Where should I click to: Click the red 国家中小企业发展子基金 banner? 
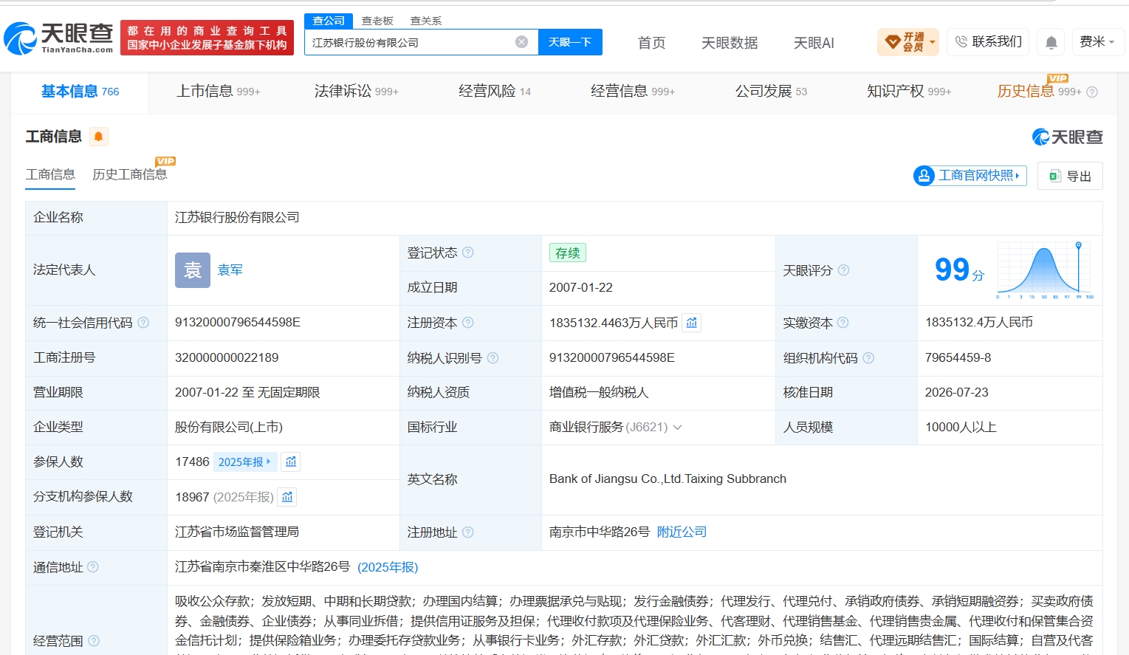pyautogui.click(x=207, y=38)
